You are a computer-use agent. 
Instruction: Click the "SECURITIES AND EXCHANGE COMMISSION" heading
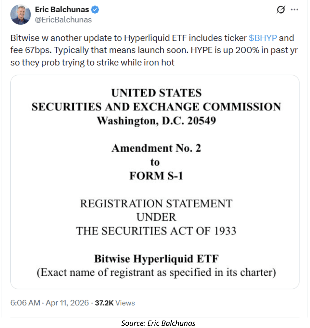[156, 107]
